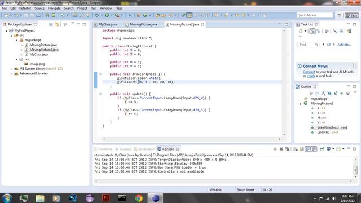
Task: Open Package Explorer view menu triangle
Action: point(73,23)
